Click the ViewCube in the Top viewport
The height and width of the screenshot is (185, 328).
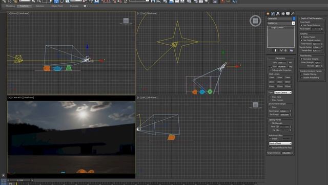[x=255, y=21]
